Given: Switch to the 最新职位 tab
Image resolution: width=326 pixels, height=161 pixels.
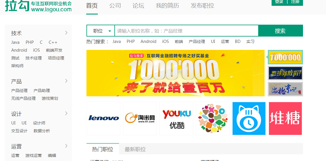Looking at the screenshot, I should point(135,149).
